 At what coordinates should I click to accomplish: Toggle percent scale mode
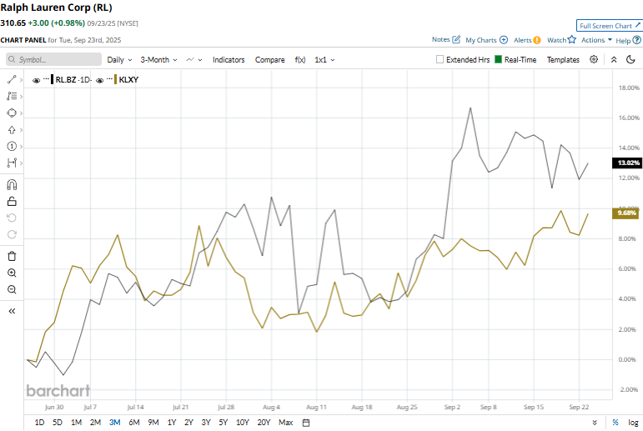(x=615, y=423)
